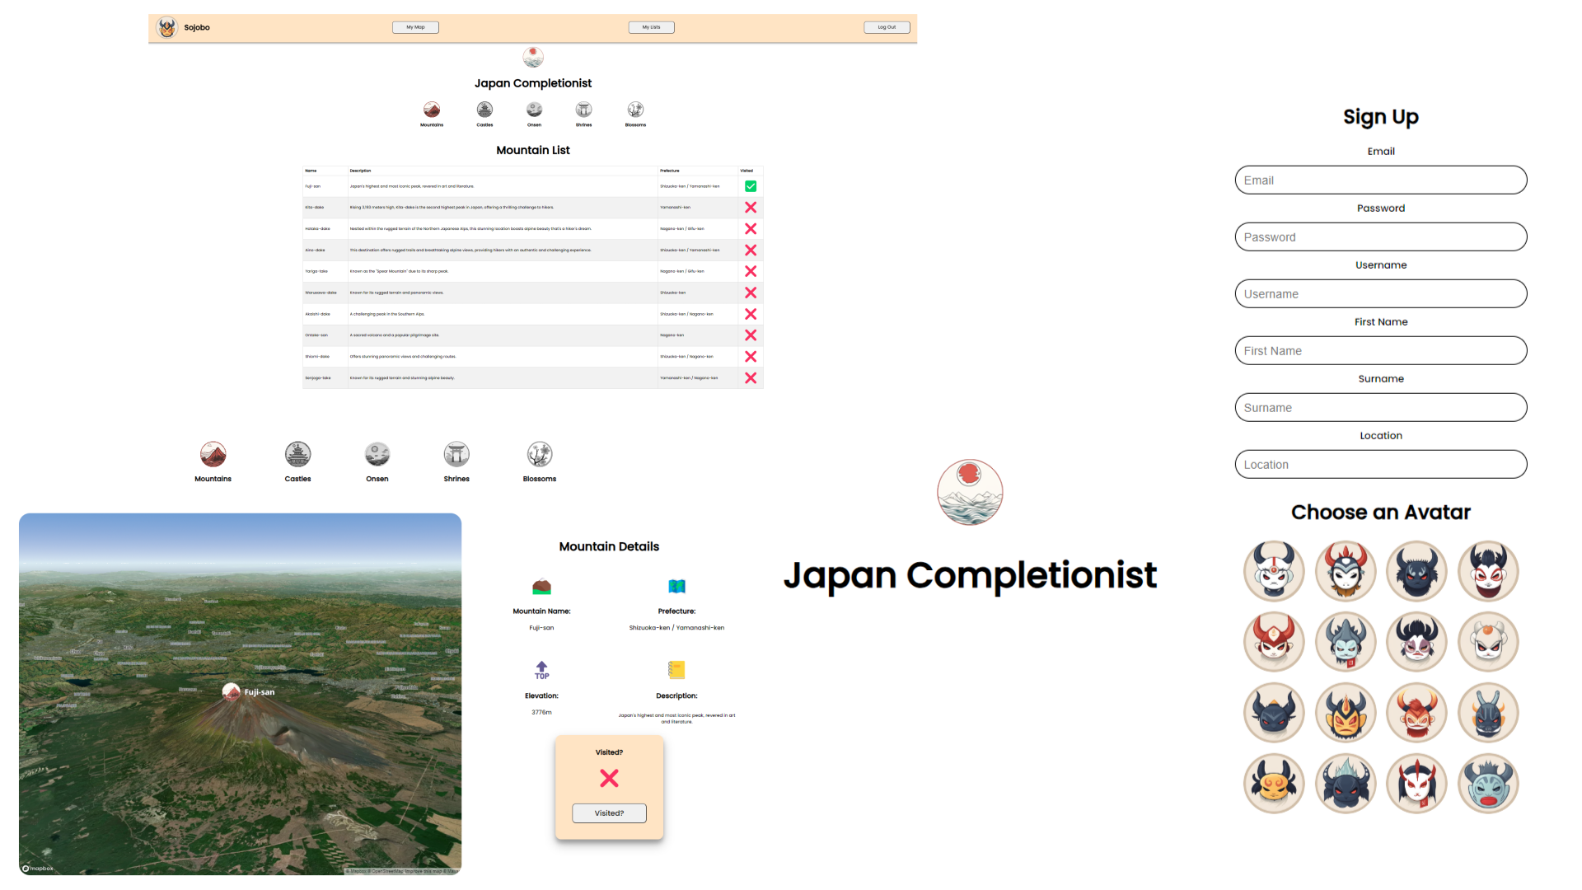The image size is (1582, 890).
Task: Choose the blue clown-nosed avatar
Action: click(x=1488, y=784)
